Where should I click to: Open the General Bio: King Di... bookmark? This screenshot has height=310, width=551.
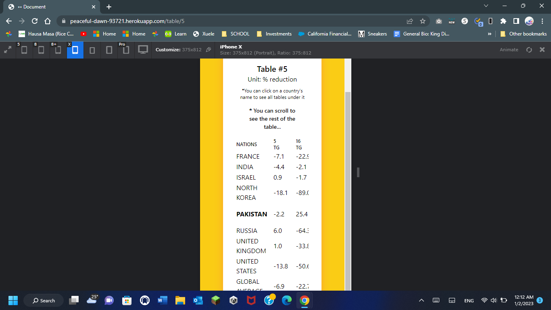click(422, 34)
